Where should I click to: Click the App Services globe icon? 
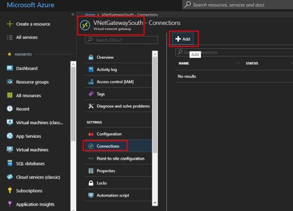[10, 136]
